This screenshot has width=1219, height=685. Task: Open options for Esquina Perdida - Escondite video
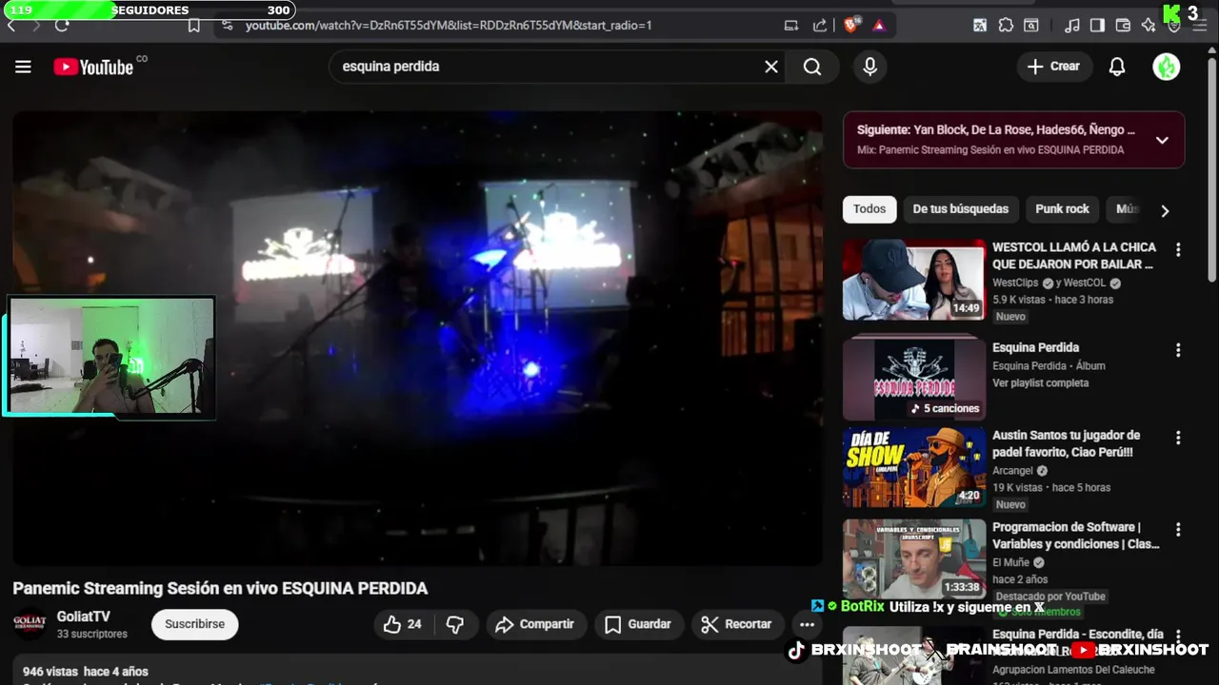[1178, 636]
